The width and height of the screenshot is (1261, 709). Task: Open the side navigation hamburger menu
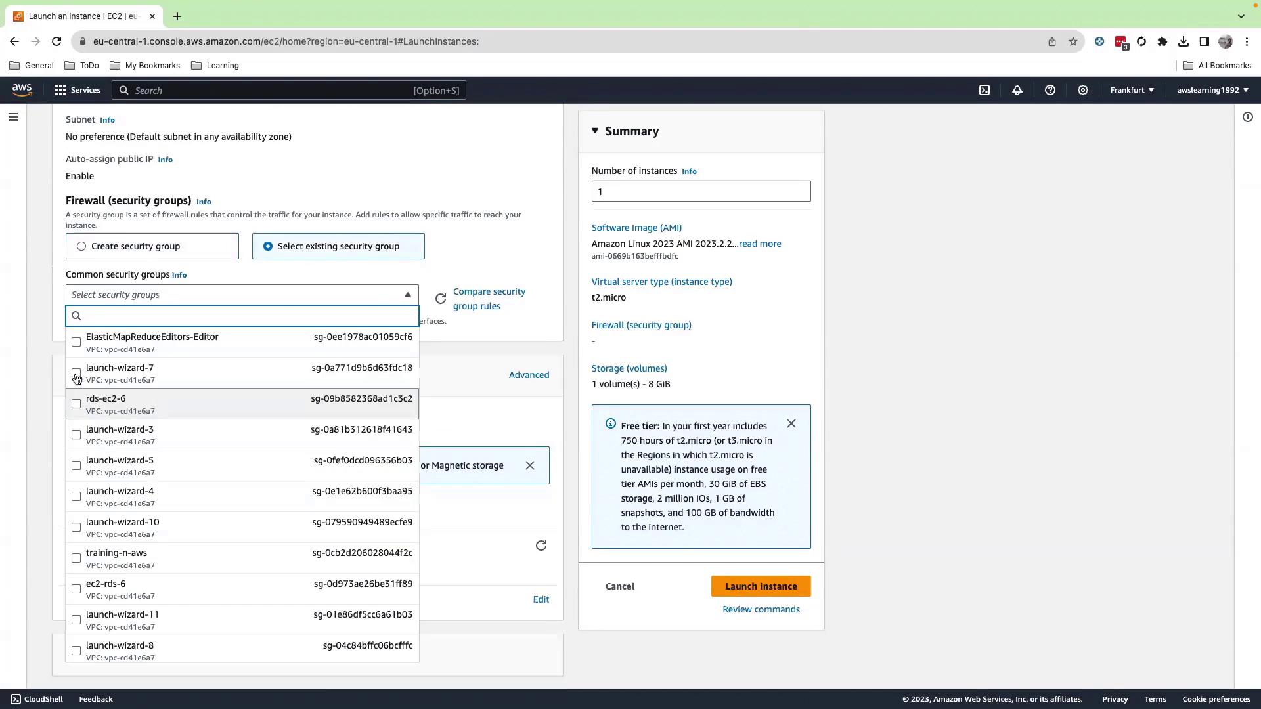tap(13, 117)
